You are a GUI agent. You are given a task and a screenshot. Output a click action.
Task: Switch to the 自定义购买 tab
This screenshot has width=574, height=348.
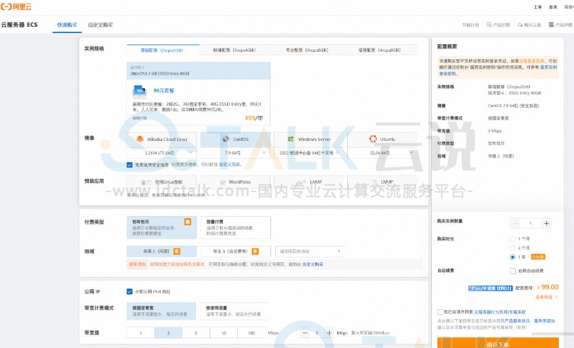click(x=100, y=25)
